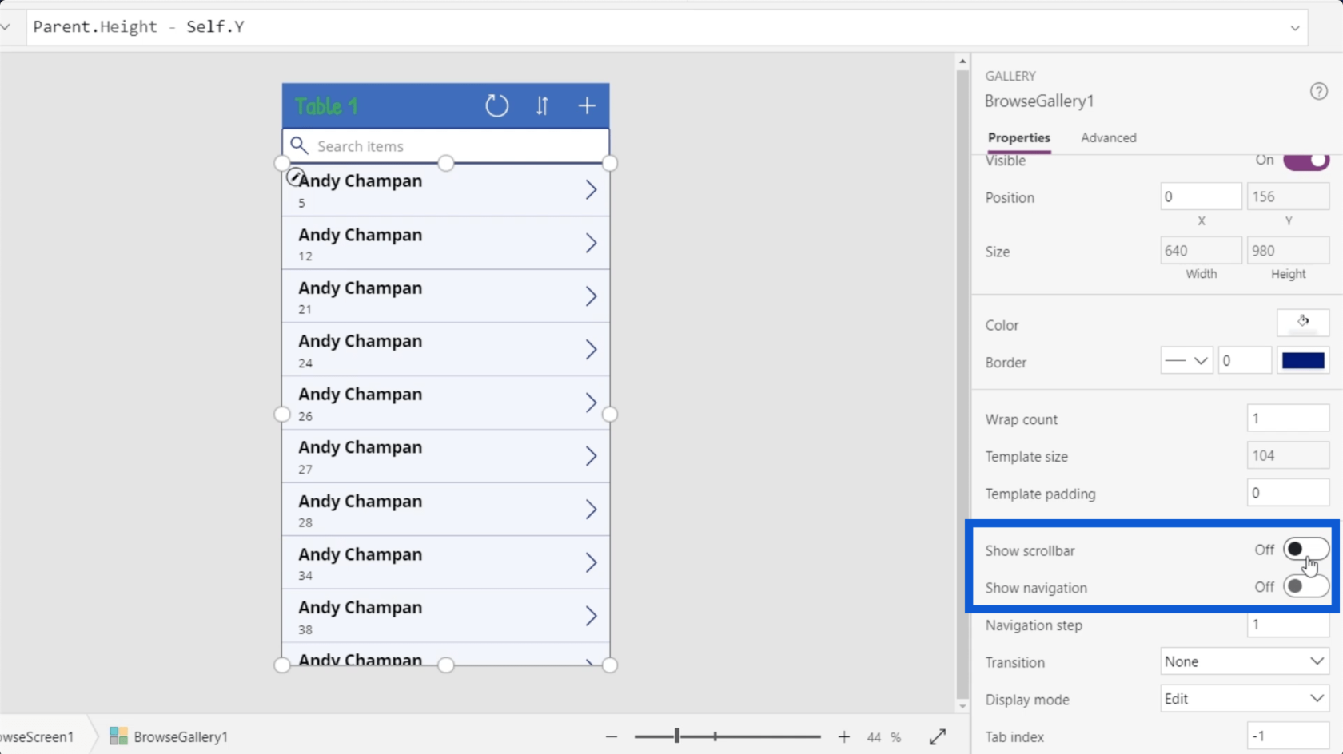This screenshot has width=1343, height=754.
Task: Click scrollbar down arrow of canvas
Action: click(962, 706)
